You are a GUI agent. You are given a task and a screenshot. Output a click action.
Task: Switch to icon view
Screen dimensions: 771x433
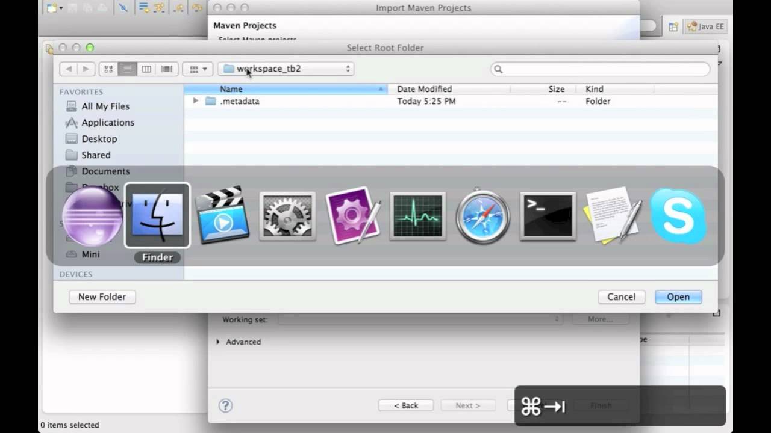coord(108,69)
